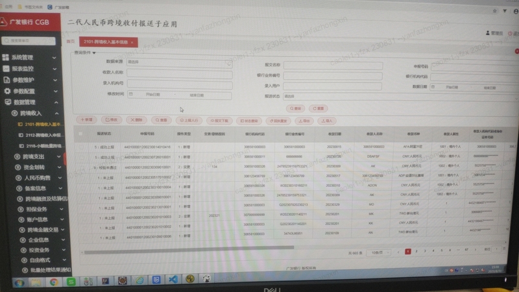The image size is (519, 292).
Task: Open the 报送状态 dropdown
Action: pyautogui.click(x=401, y=97)
